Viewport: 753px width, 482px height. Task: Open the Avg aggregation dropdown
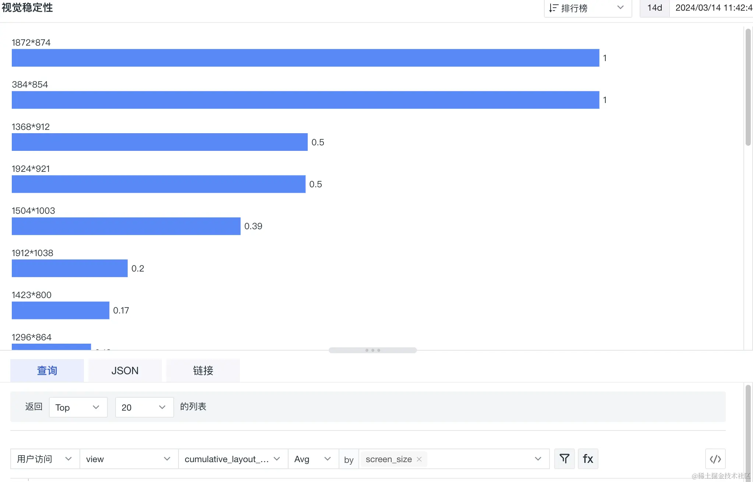coord(313,458)
